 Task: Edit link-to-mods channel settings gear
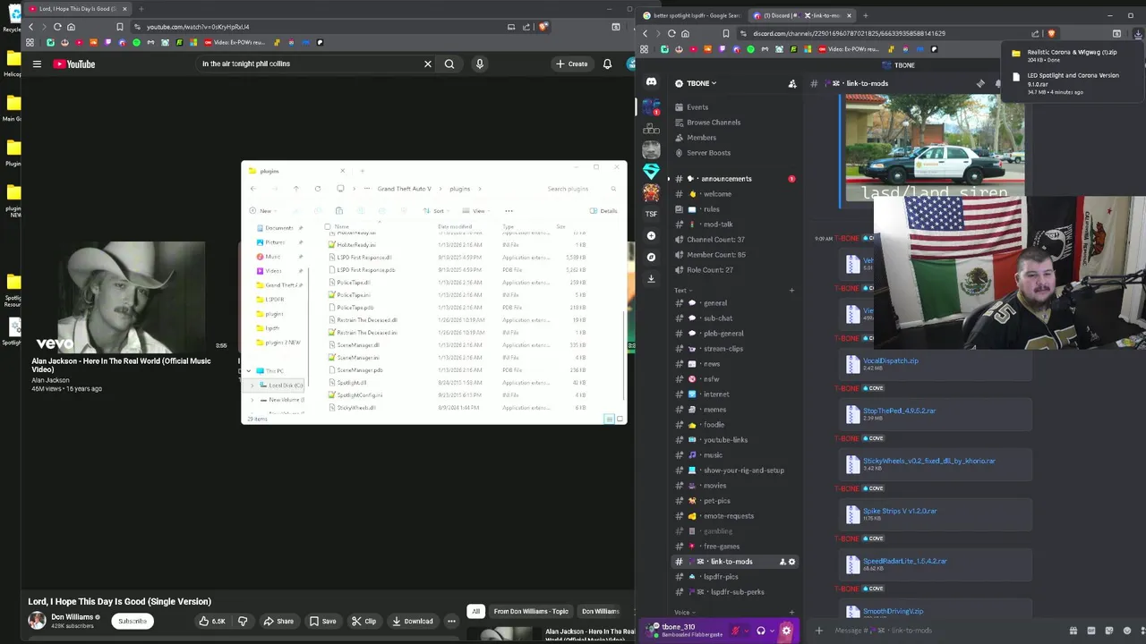[791, 562]
